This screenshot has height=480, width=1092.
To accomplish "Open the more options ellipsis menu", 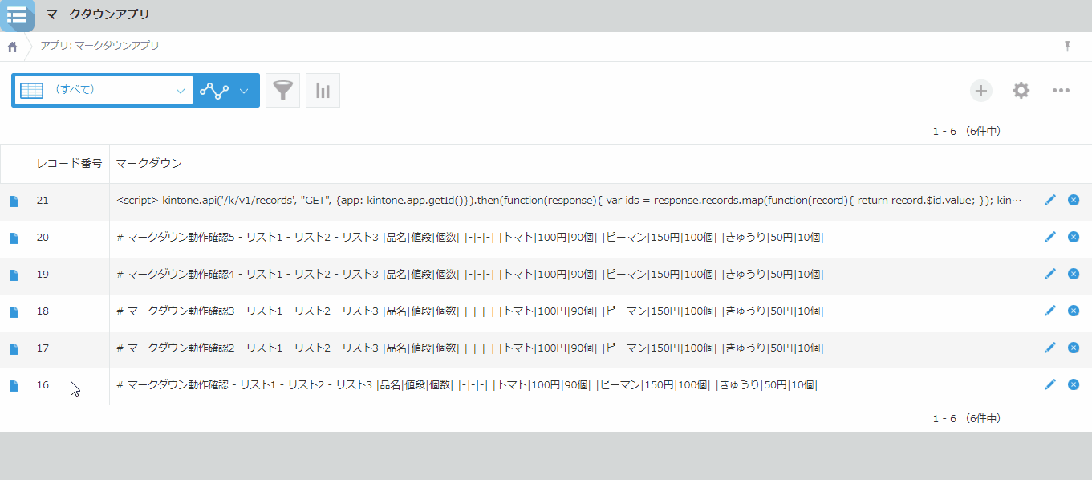I will point(1061,91).
